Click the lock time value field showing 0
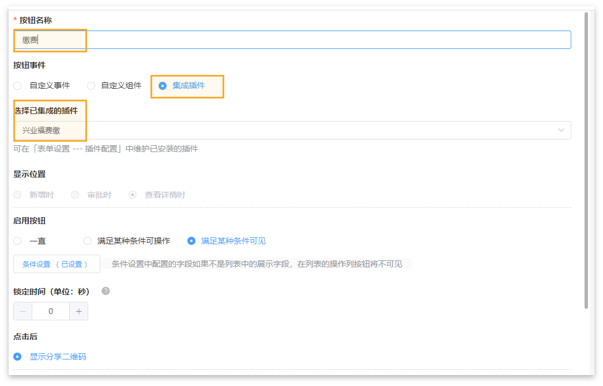Viewport: 603px width, 386px height. (x=51, y=311)
